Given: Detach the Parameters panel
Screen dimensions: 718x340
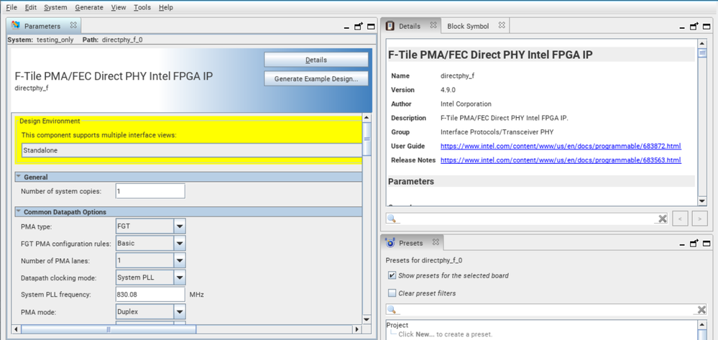Looking at the screenshot, I should pyautogui.click(x=359, y=27).
